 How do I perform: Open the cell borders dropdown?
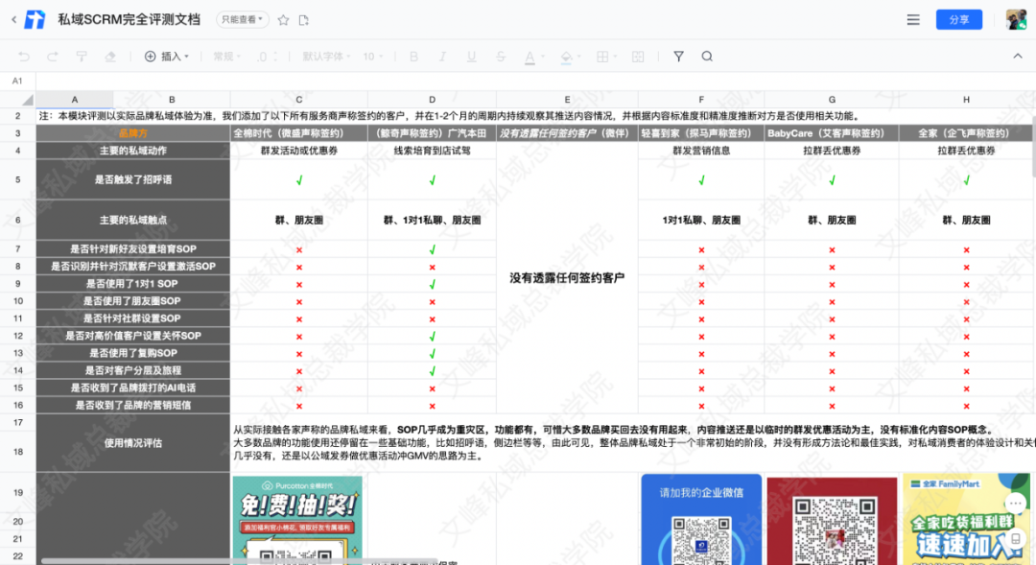pos(606,57)
